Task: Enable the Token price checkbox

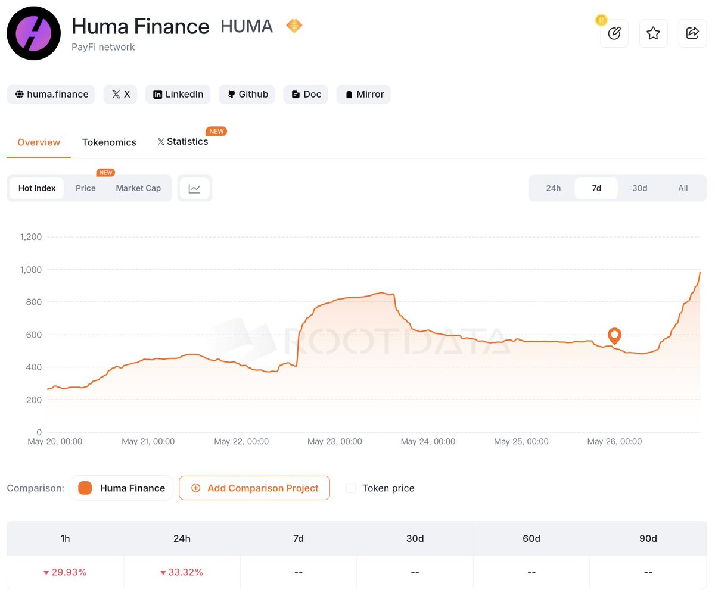Action: 351,488
